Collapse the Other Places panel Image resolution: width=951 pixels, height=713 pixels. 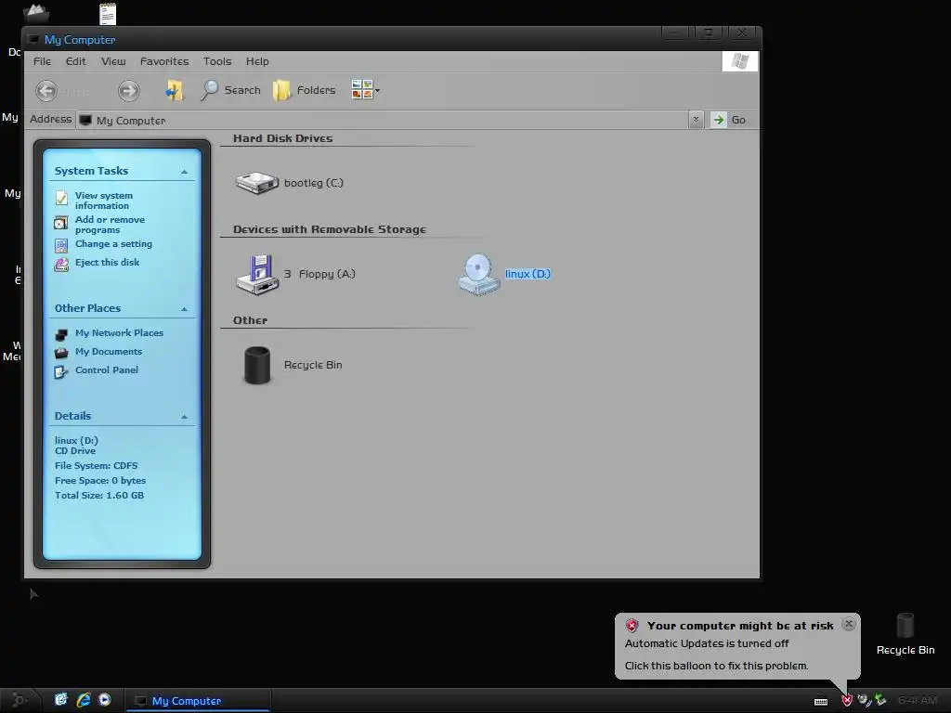tap(184, 309)
